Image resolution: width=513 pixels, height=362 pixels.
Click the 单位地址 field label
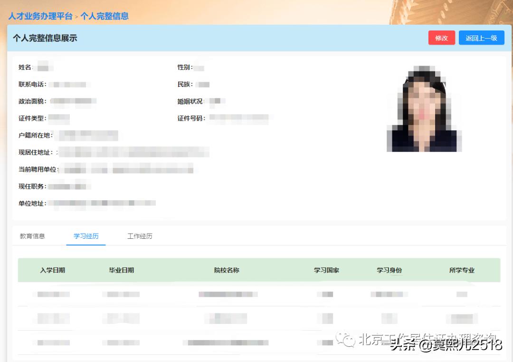pyautogui.click(x=32, y=204)
